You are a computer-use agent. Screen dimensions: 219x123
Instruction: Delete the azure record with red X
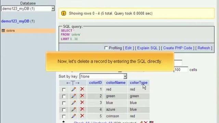click(x=82, y=109)
